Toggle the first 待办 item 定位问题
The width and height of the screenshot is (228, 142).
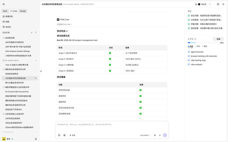point(189,16)
